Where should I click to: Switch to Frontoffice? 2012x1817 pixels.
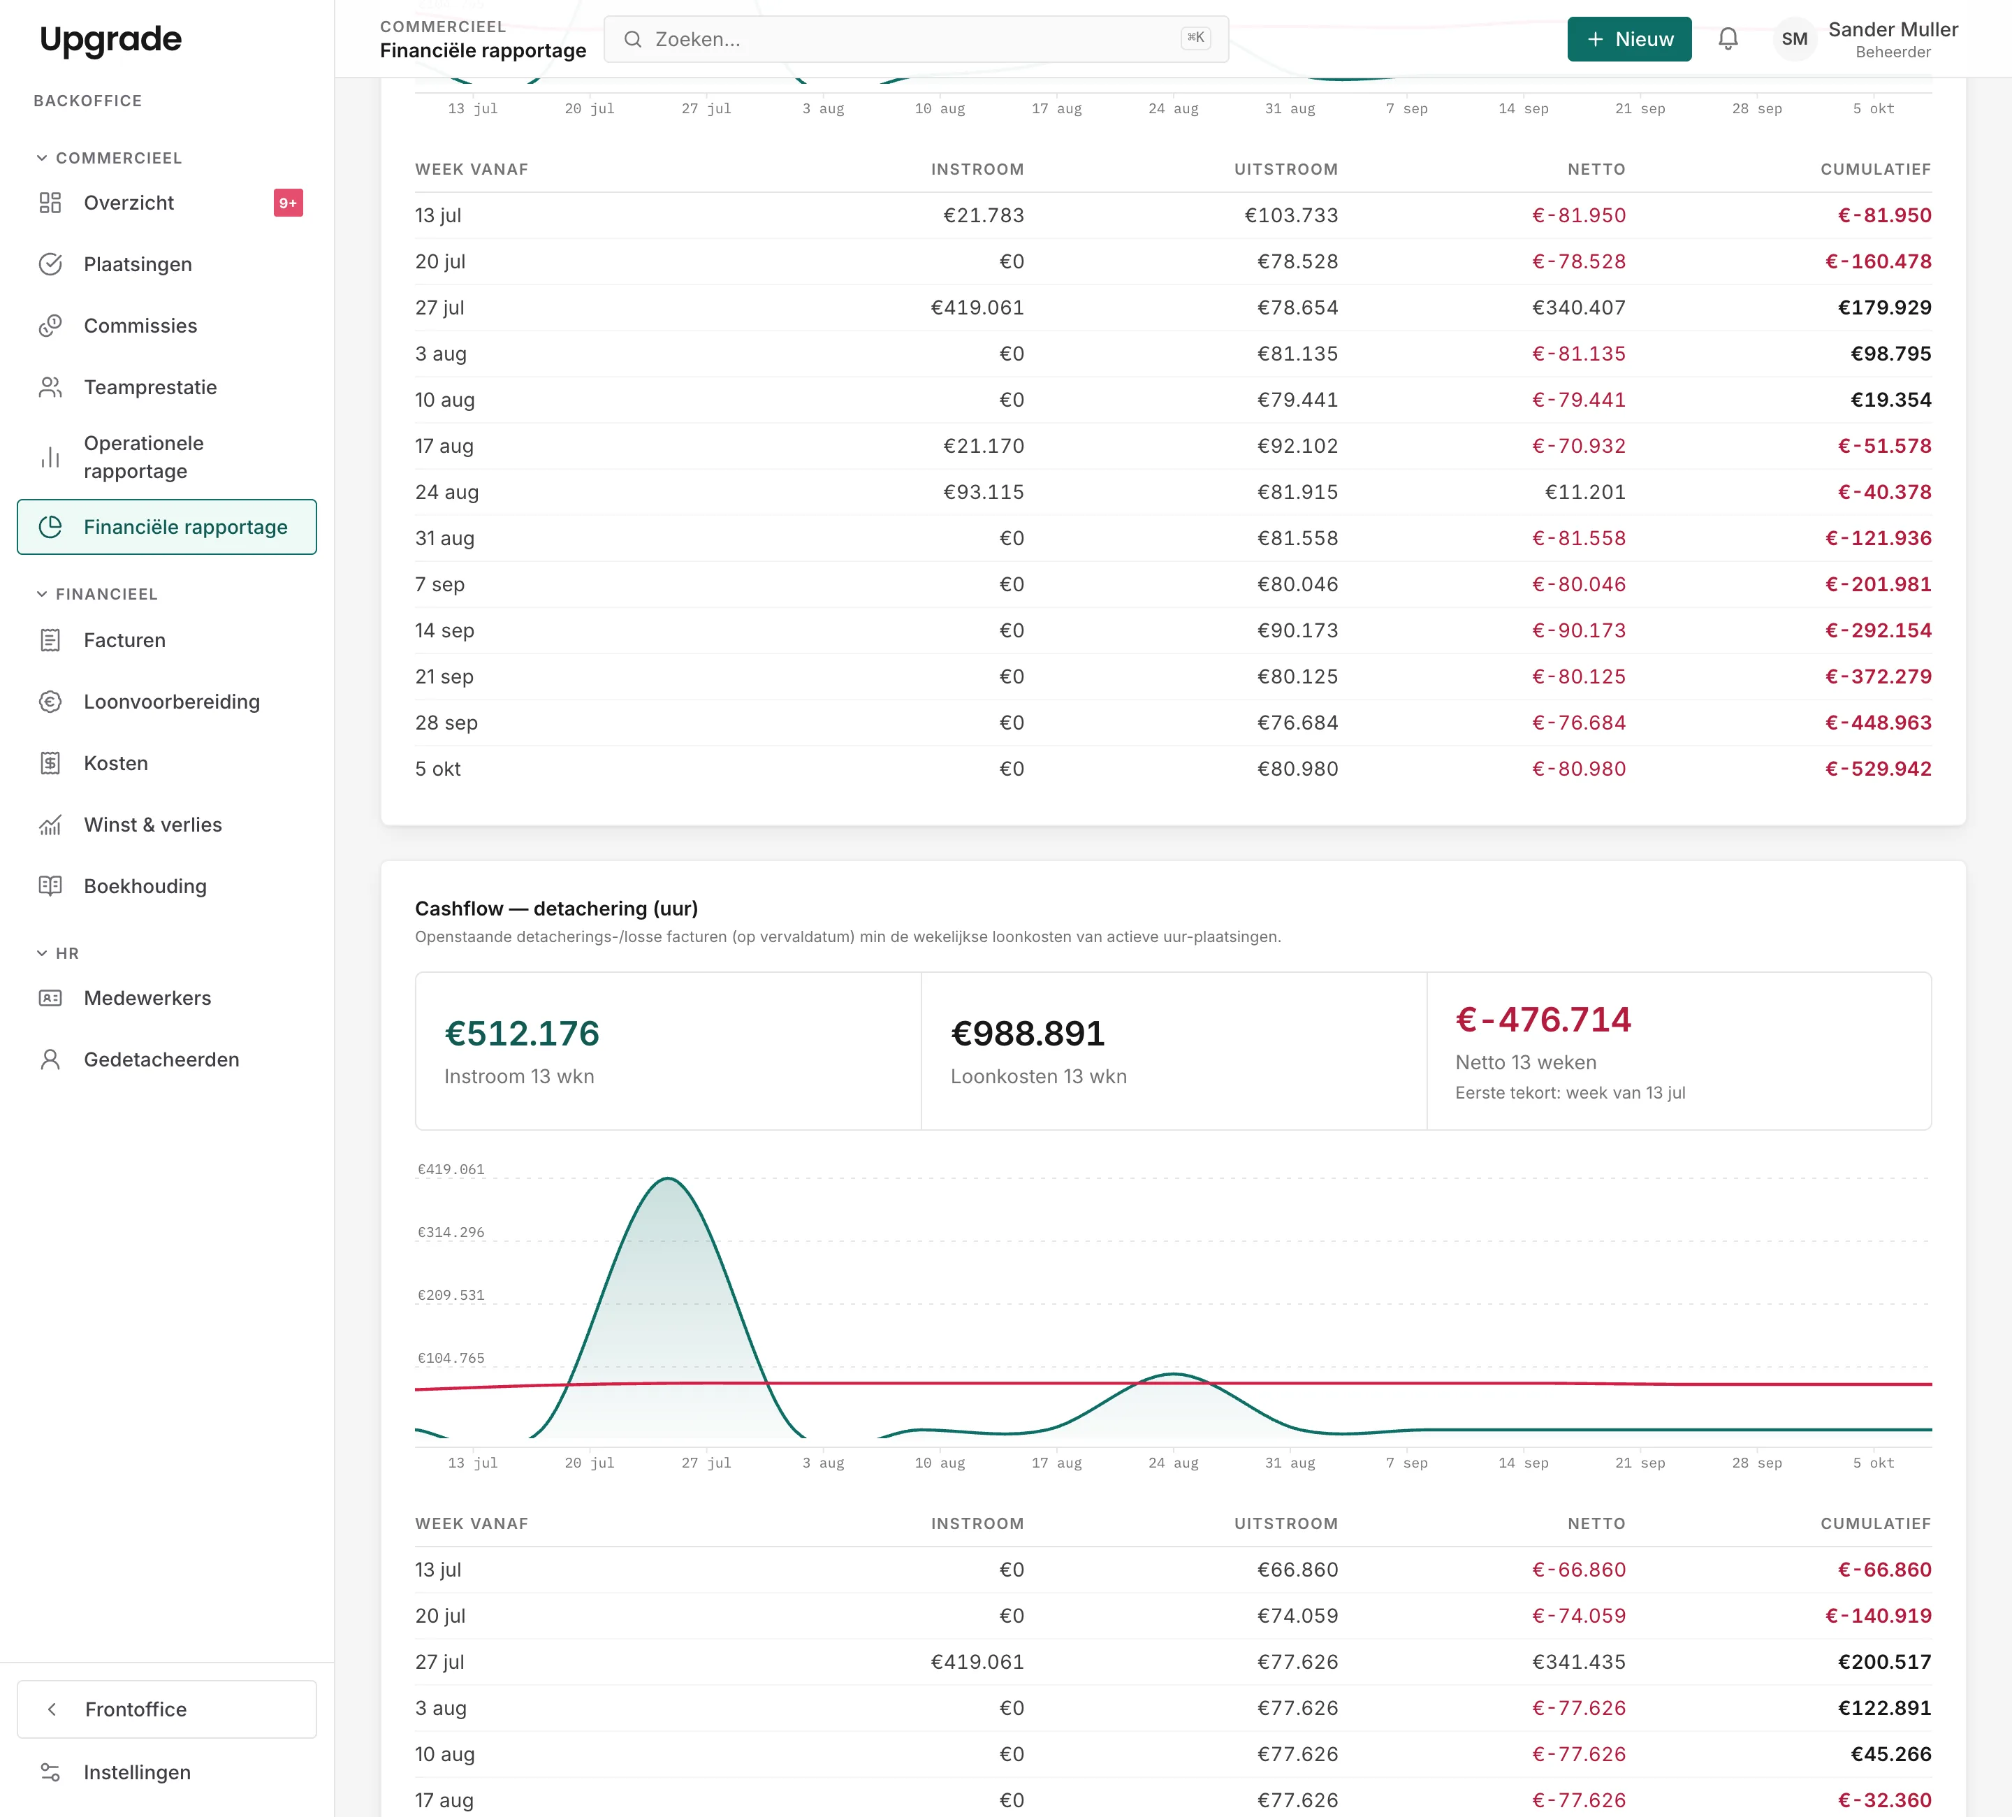pos(167,1709)
